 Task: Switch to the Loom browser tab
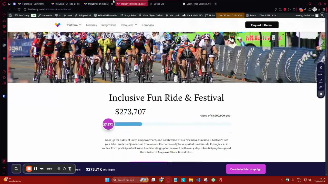pos(197,4)
